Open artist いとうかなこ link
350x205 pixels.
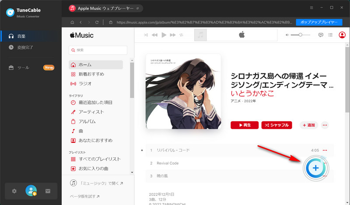point(252,93)
